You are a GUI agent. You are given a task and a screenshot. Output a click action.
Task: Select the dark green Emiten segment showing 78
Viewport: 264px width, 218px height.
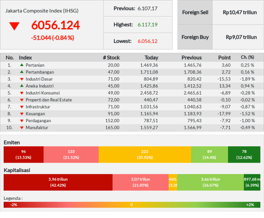244,154
